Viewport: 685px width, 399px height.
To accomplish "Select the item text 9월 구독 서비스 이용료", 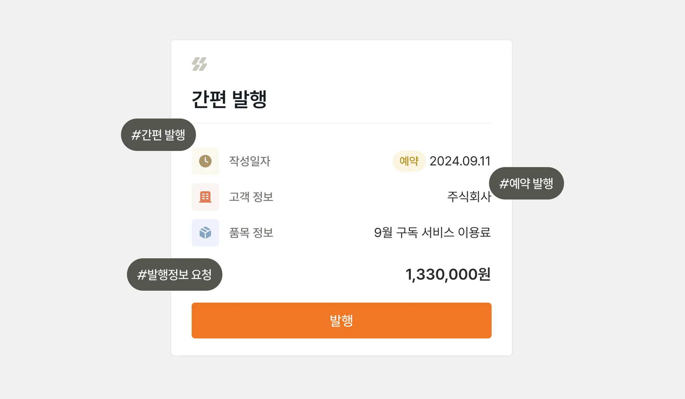I will (433, 233).
